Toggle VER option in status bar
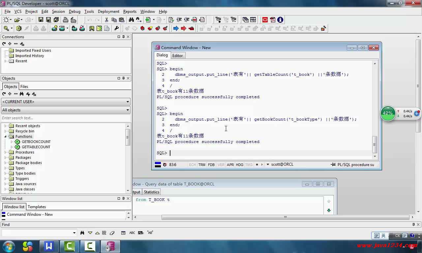Screen dimensions: 422x253 pyautogui.click(x=221, y=165)
